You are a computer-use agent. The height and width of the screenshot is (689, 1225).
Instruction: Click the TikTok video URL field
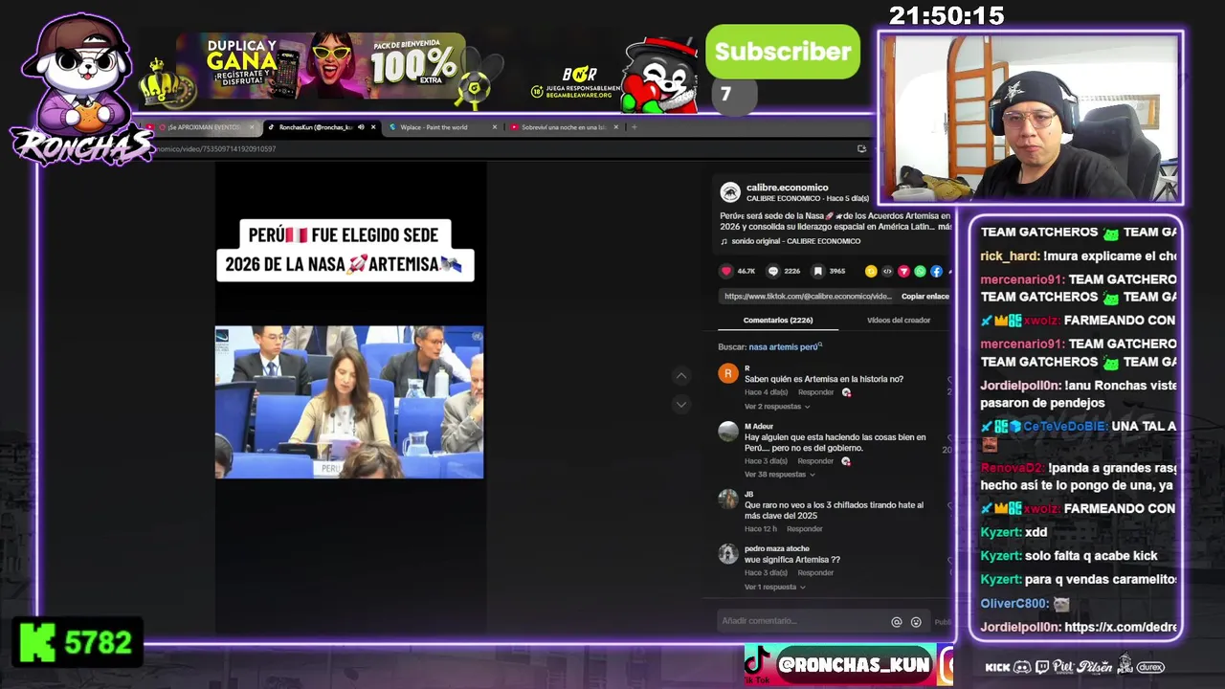809,297
